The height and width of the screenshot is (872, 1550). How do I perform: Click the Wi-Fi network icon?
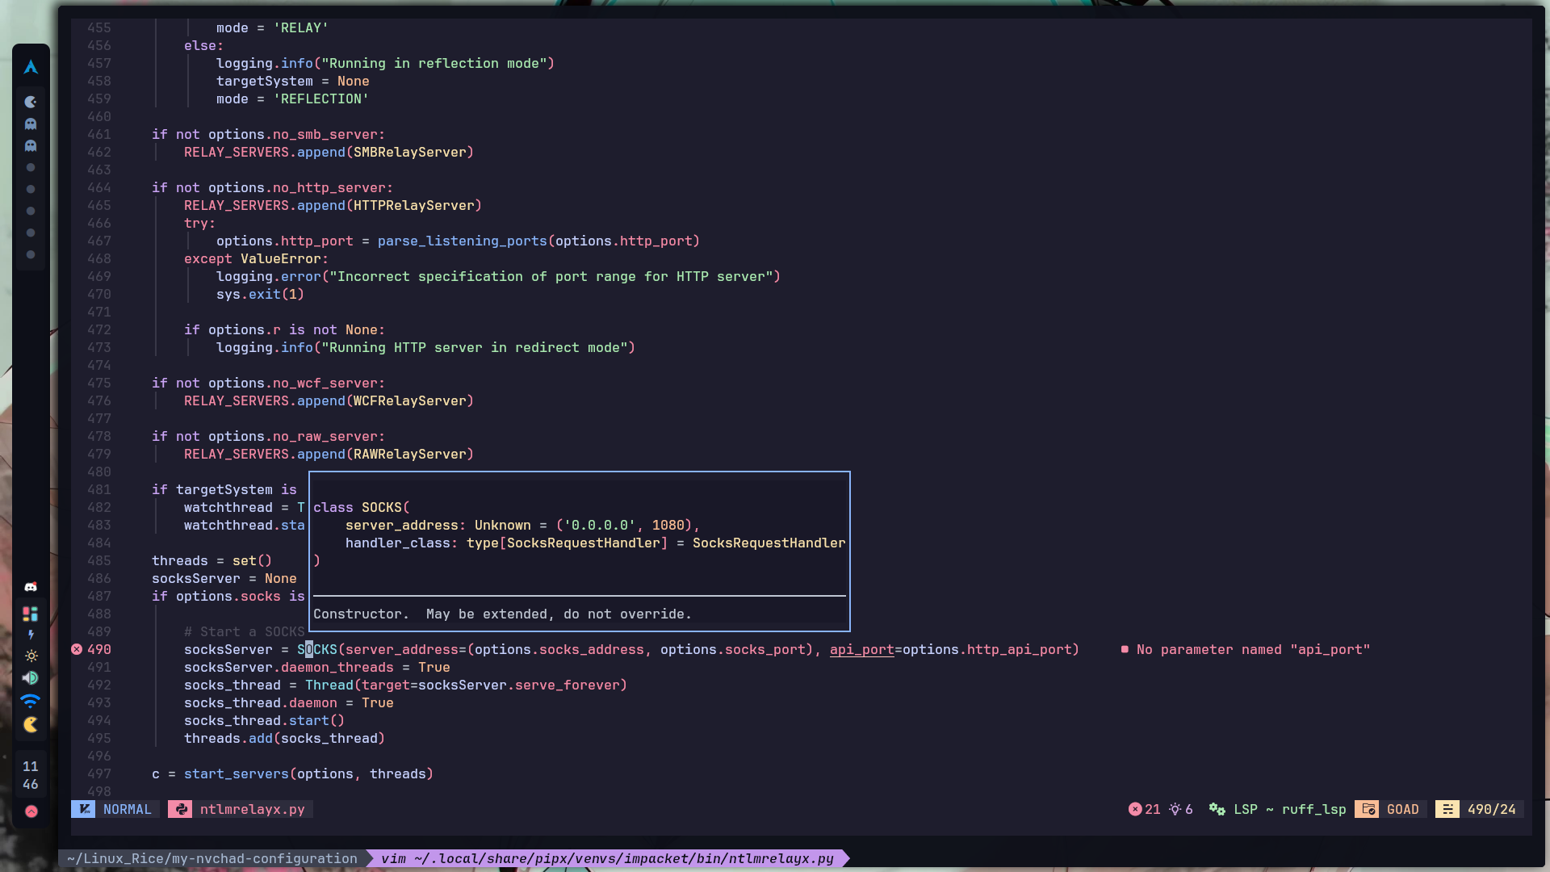click(x=31, y=700)
